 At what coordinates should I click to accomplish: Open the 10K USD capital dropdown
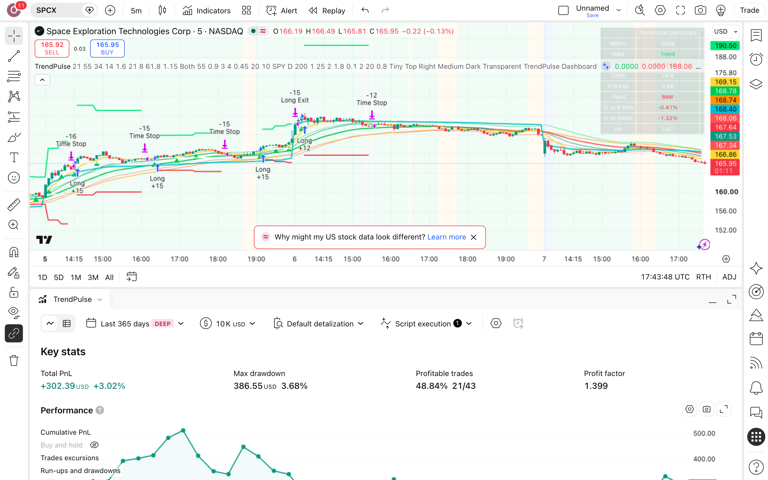[x=228, y=323]
